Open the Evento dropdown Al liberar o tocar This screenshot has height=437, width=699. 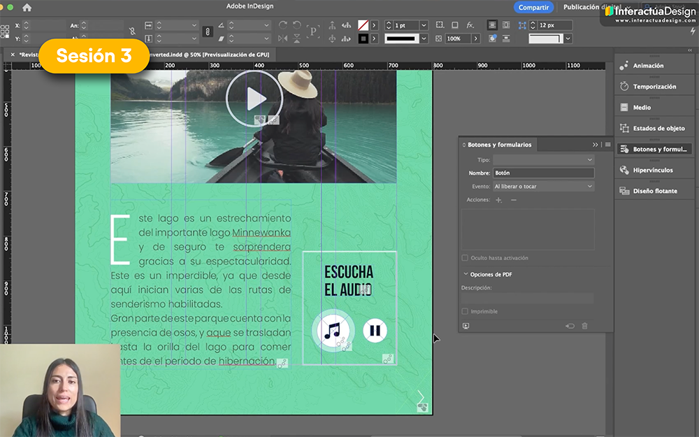tap(543, 187)
